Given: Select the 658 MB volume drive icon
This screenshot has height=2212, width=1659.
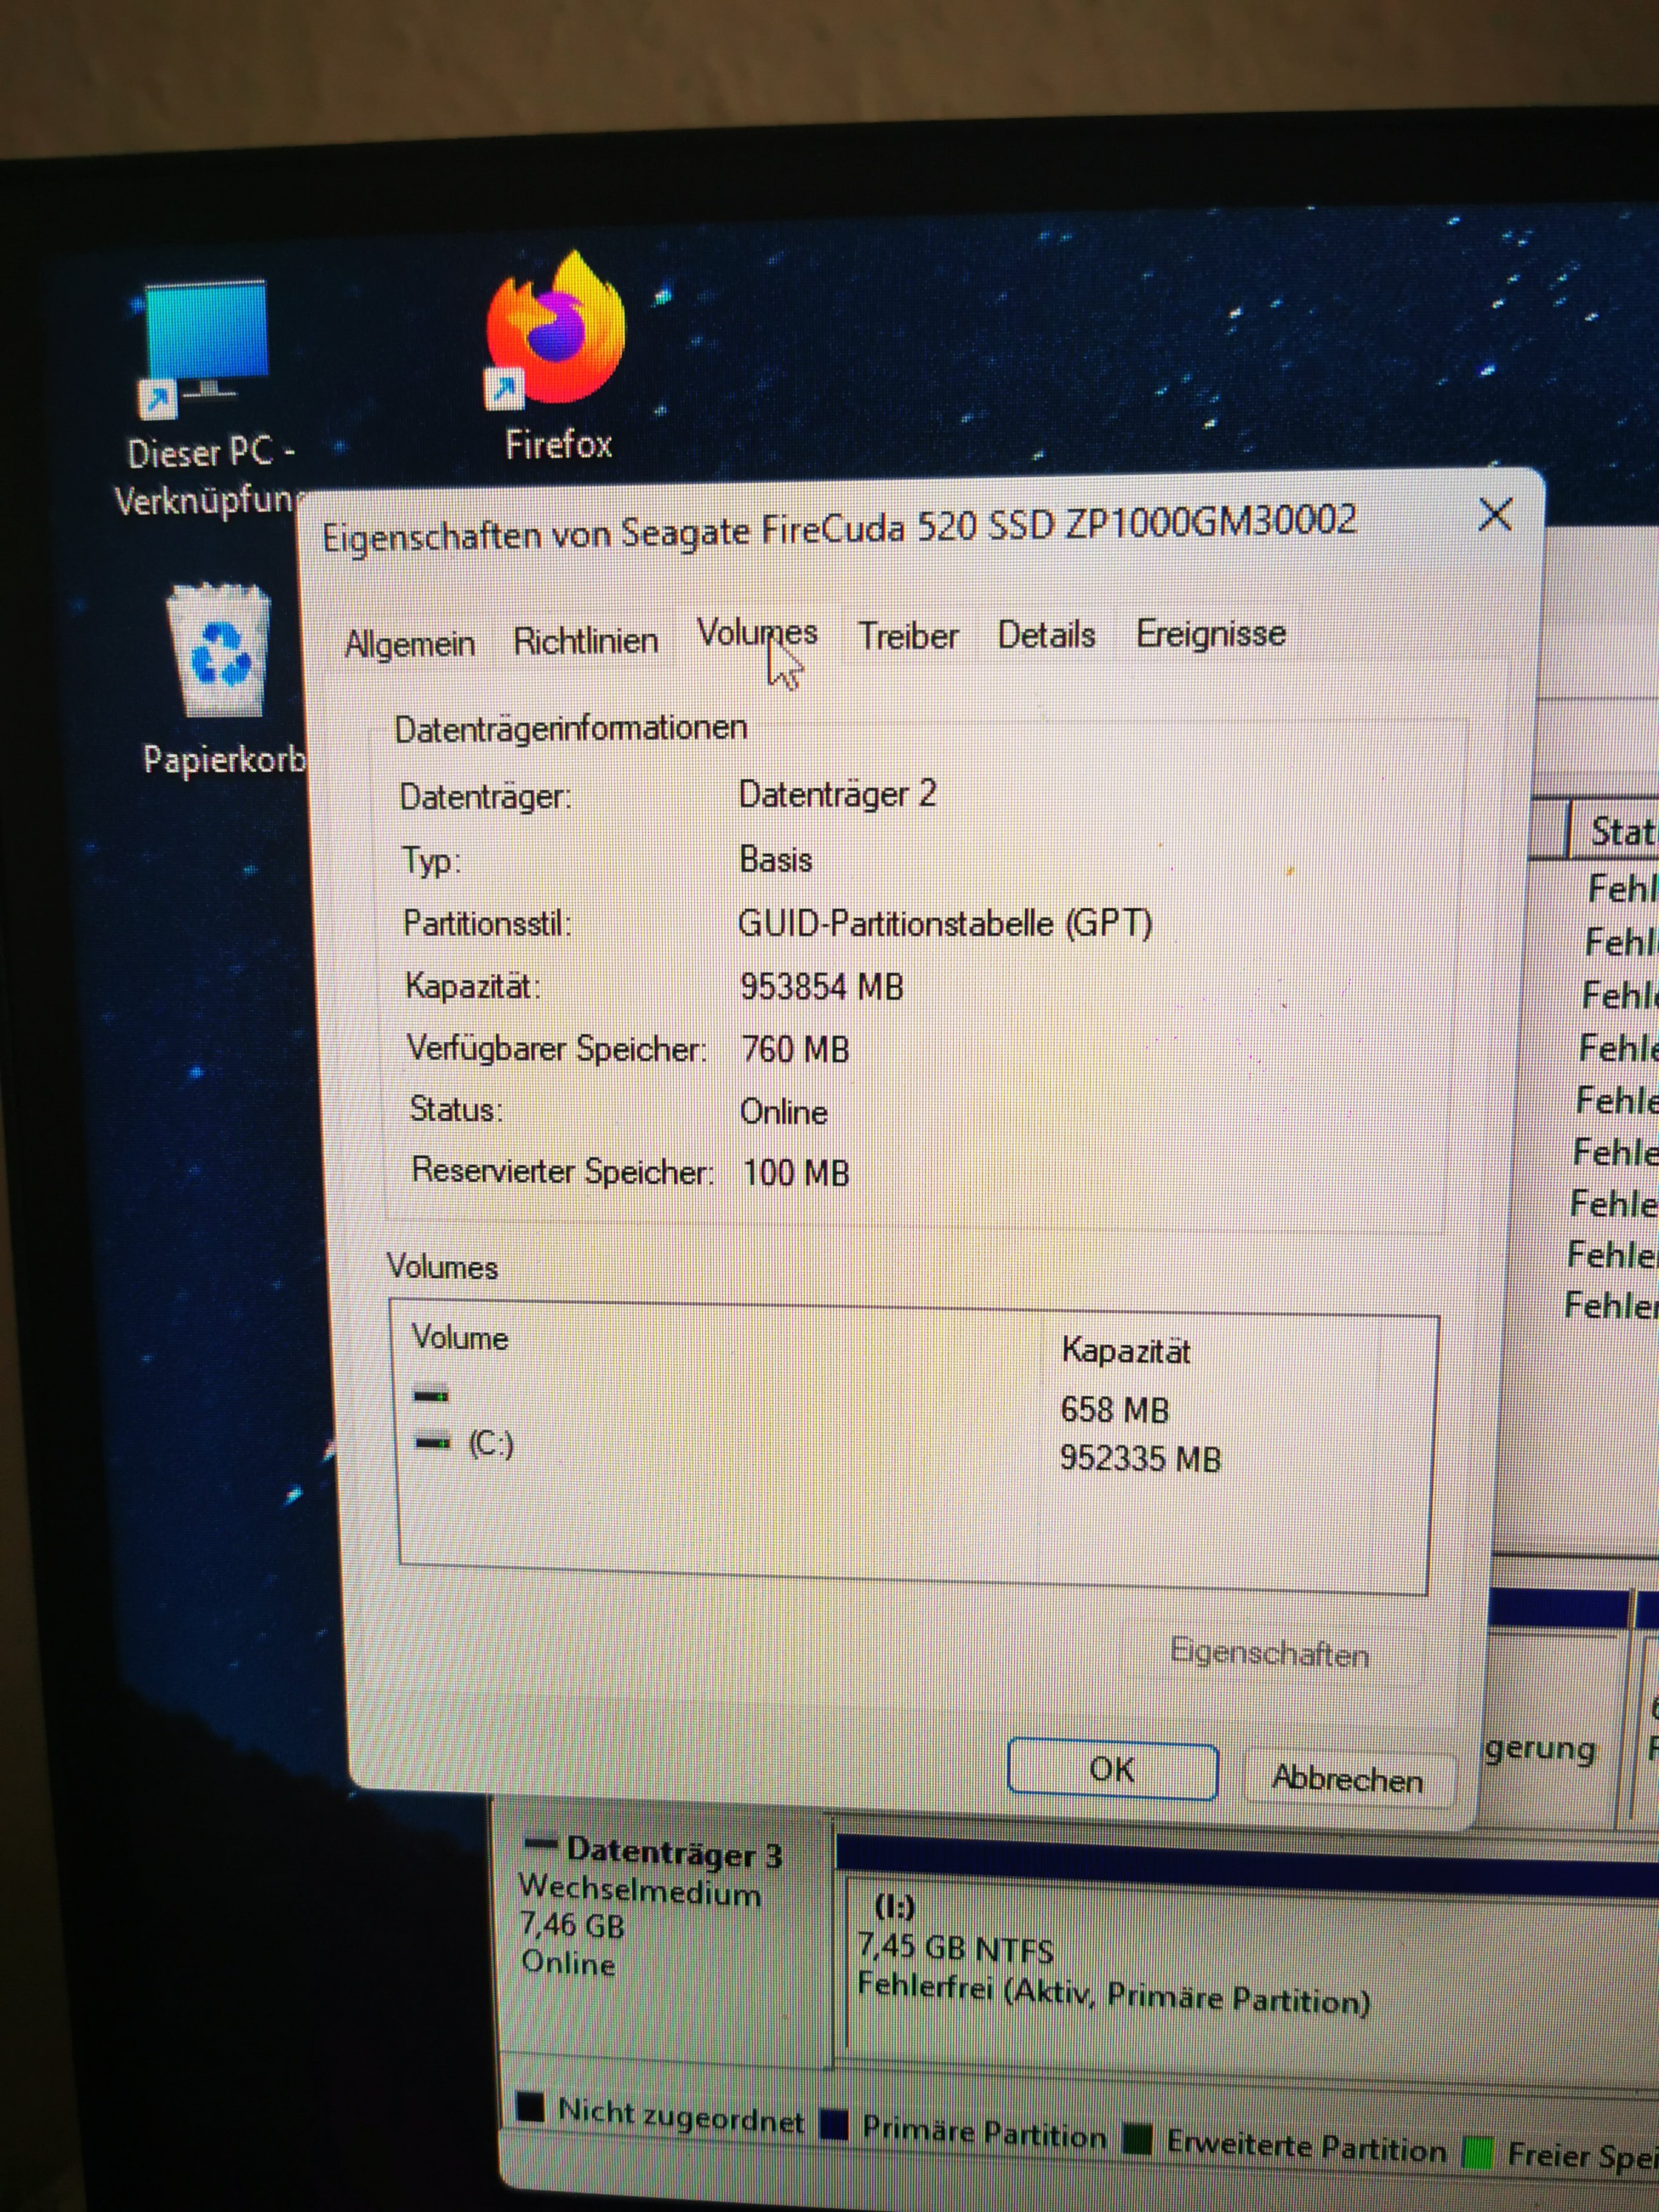Looking at the screenshot, I should coord(432,1395).
